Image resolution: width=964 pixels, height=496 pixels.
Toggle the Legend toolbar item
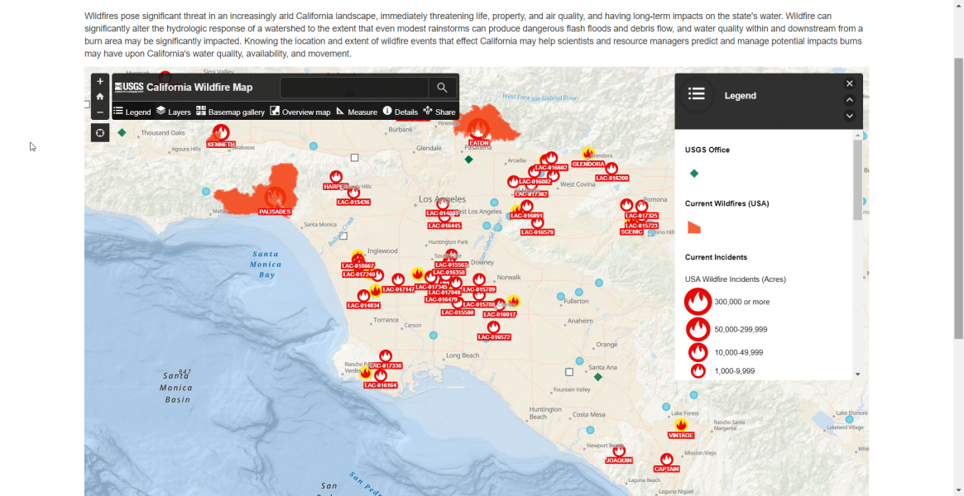(132, 112)
